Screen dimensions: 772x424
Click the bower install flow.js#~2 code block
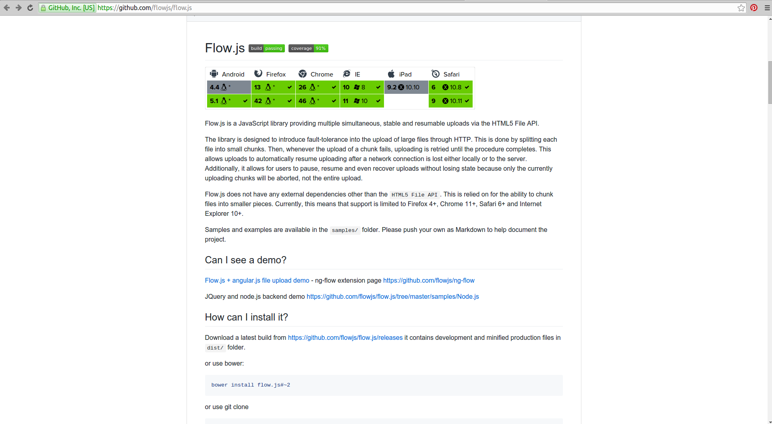click(x=384, y=385)
